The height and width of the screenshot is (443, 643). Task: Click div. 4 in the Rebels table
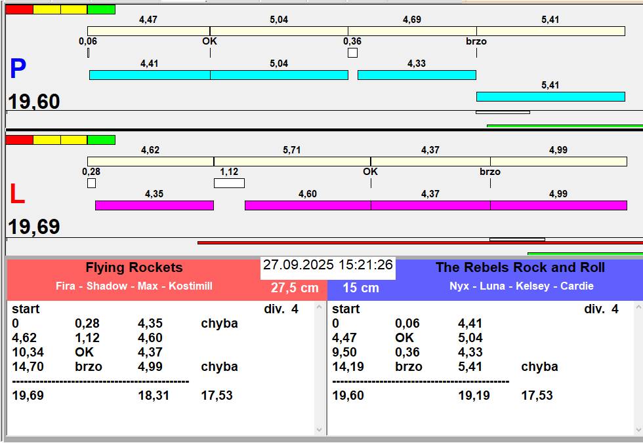coord(601,309)
